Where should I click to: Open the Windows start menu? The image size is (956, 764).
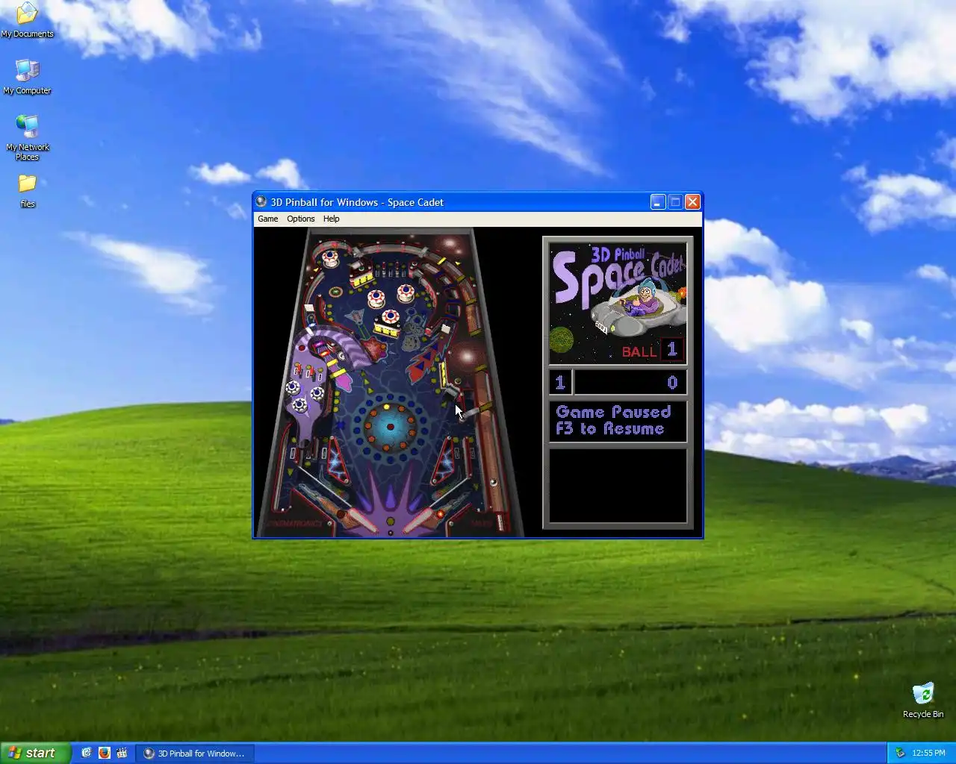35,753
